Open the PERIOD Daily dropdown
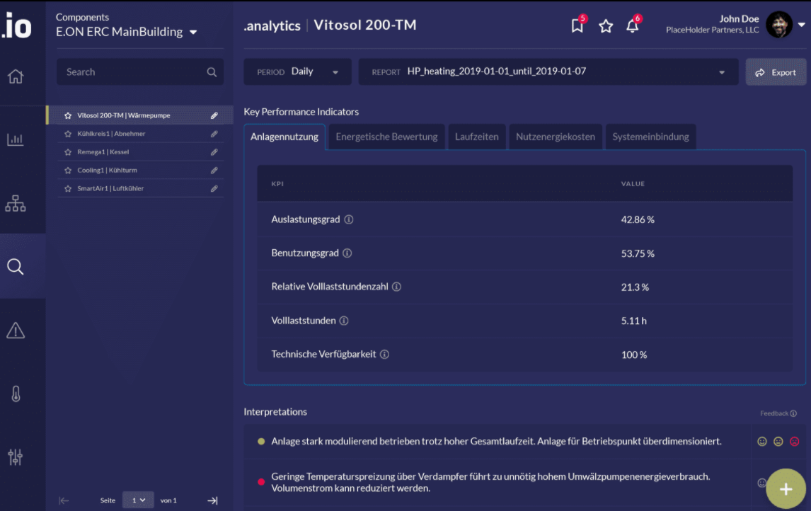The height and width of the screenshot is (511, 811). pos(297,71)
